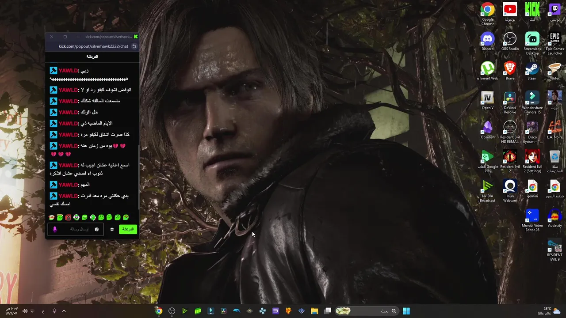Open the emoji picker in the message box

(96, 229)
